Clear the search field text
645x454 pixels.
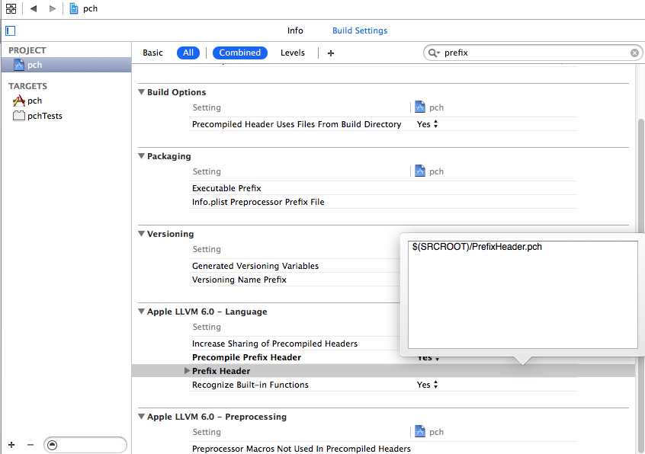tap(634, 53)
